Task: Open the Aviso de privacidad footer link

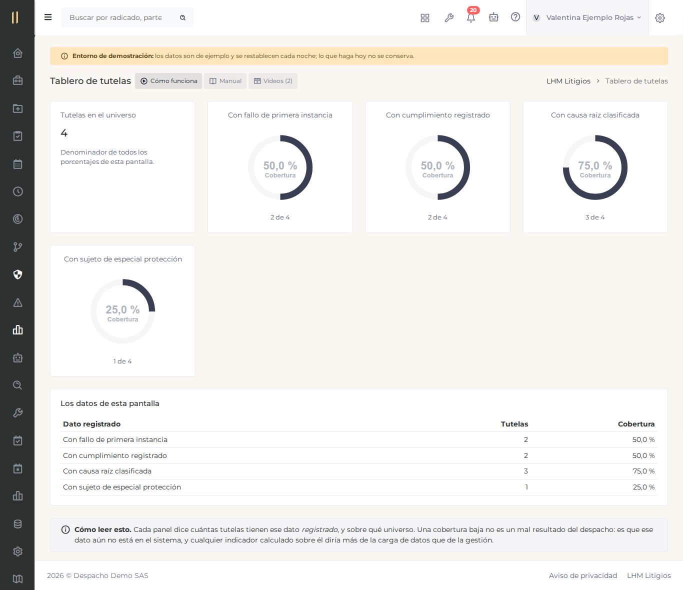Action: pyautogui.click(x=583, y=575)
